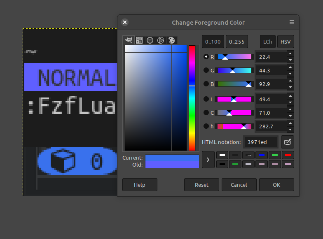Screen dimensions: 323x239
Task: Click the R value field 22.4
Action: pos(271,57)
